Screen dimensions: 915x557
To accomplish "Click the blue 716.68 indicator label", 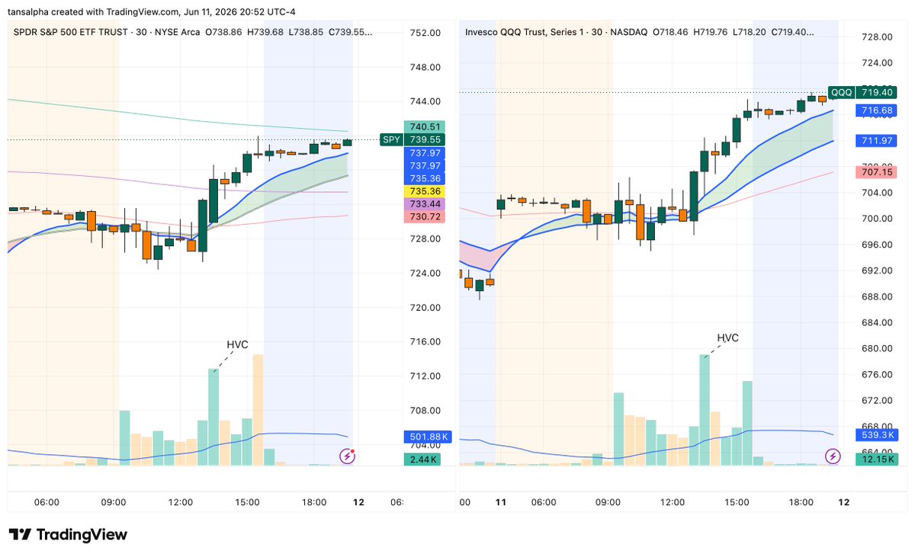I will (x=877, y=110).
